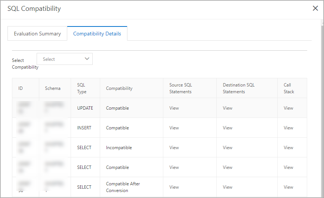324x198 pixels.
Task: View Source SQL Statements for the UPDATE row
Action: click(174, 108)
